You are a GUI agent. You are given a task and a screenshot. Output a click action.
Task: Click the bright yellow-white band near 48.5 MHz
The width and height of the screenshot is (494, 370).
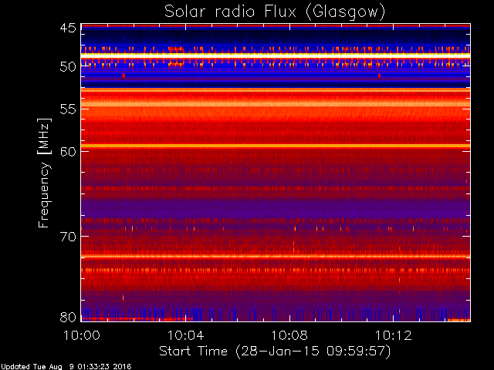click(x=276, y=55)
